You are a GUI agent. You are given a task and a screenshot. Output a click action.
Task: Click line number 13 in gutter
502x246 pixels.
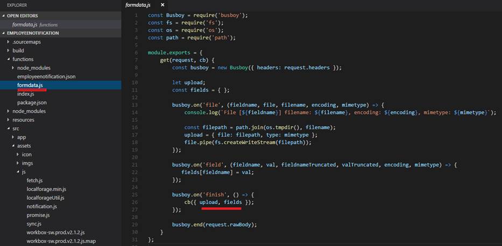click(135, 105)
